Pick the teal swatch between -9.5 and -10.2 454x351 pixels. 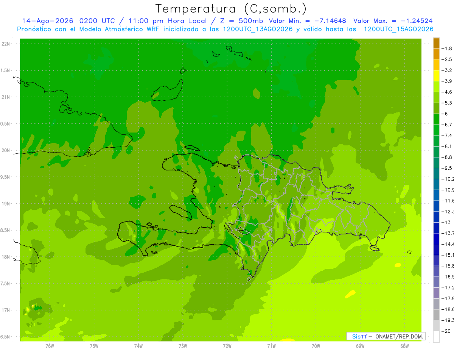(x=436, y=173)
